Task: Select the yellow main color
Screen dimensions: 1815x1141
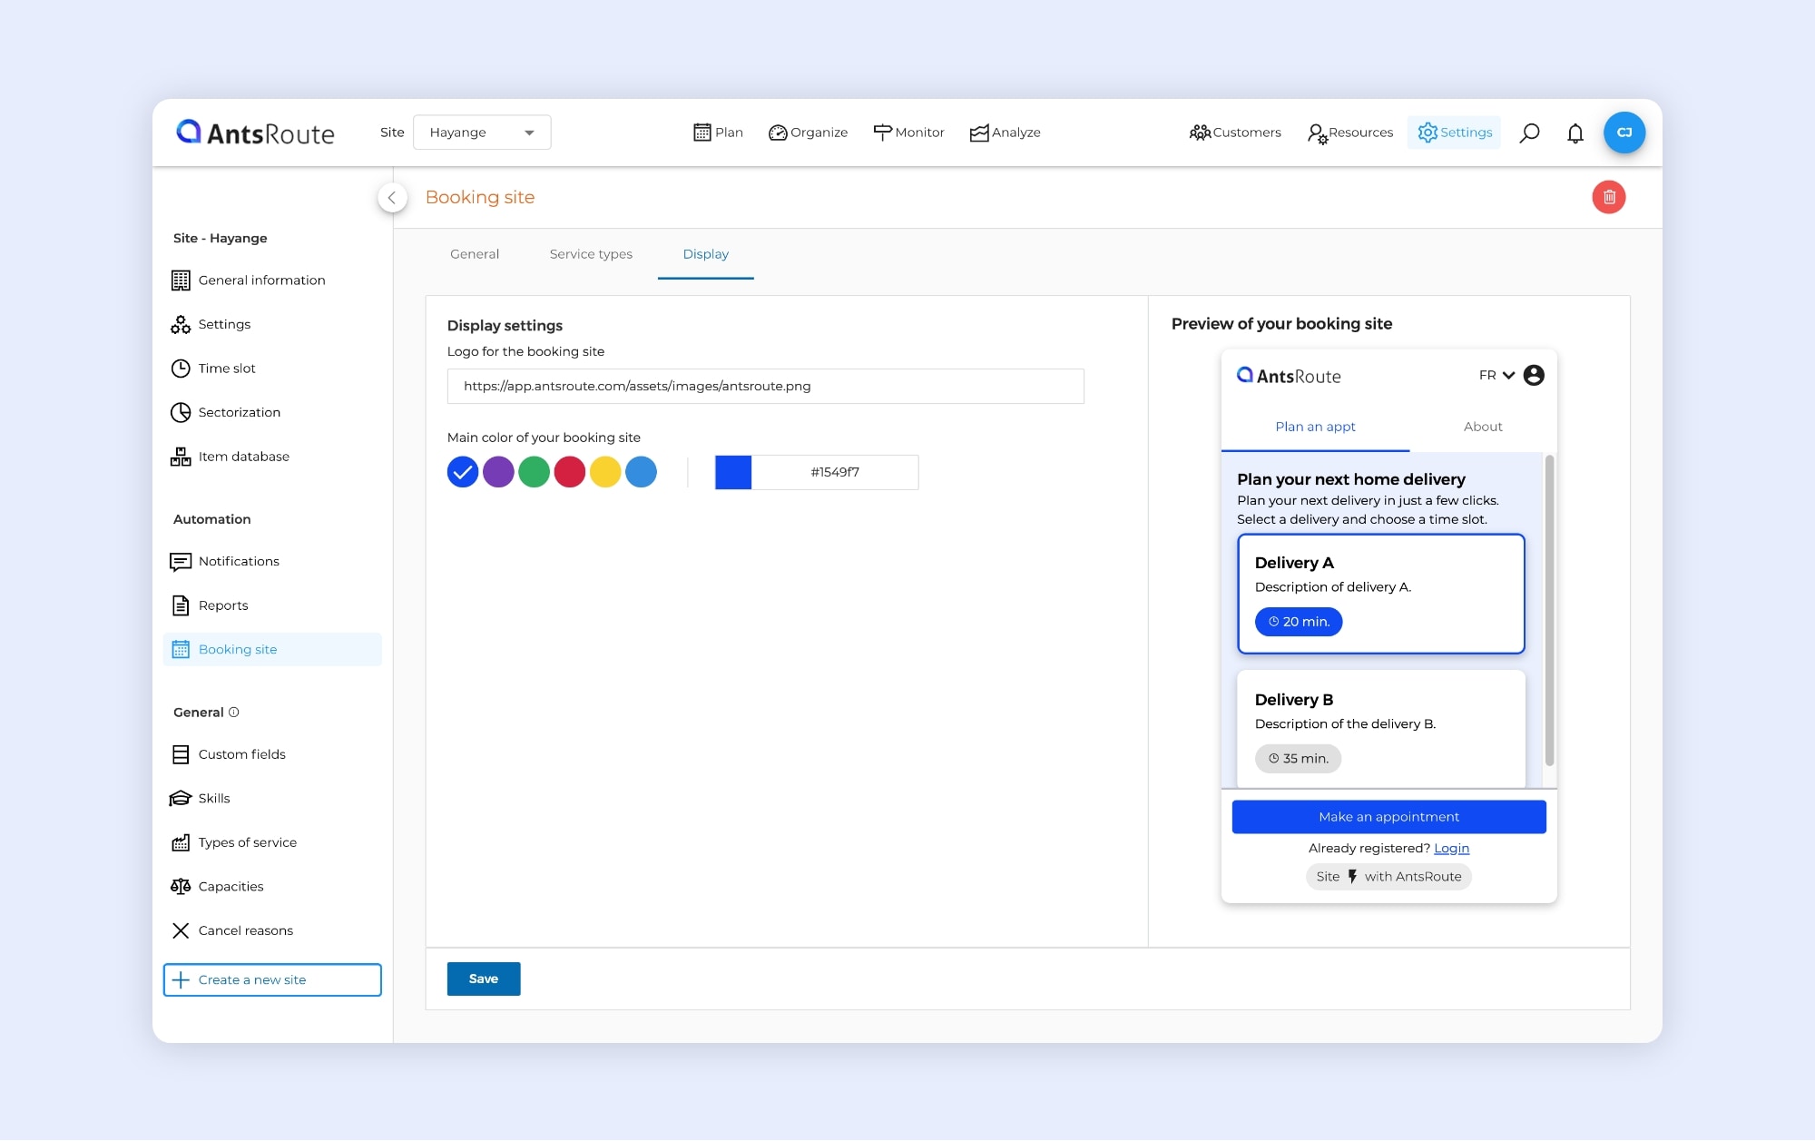Action: click(606, 472)
